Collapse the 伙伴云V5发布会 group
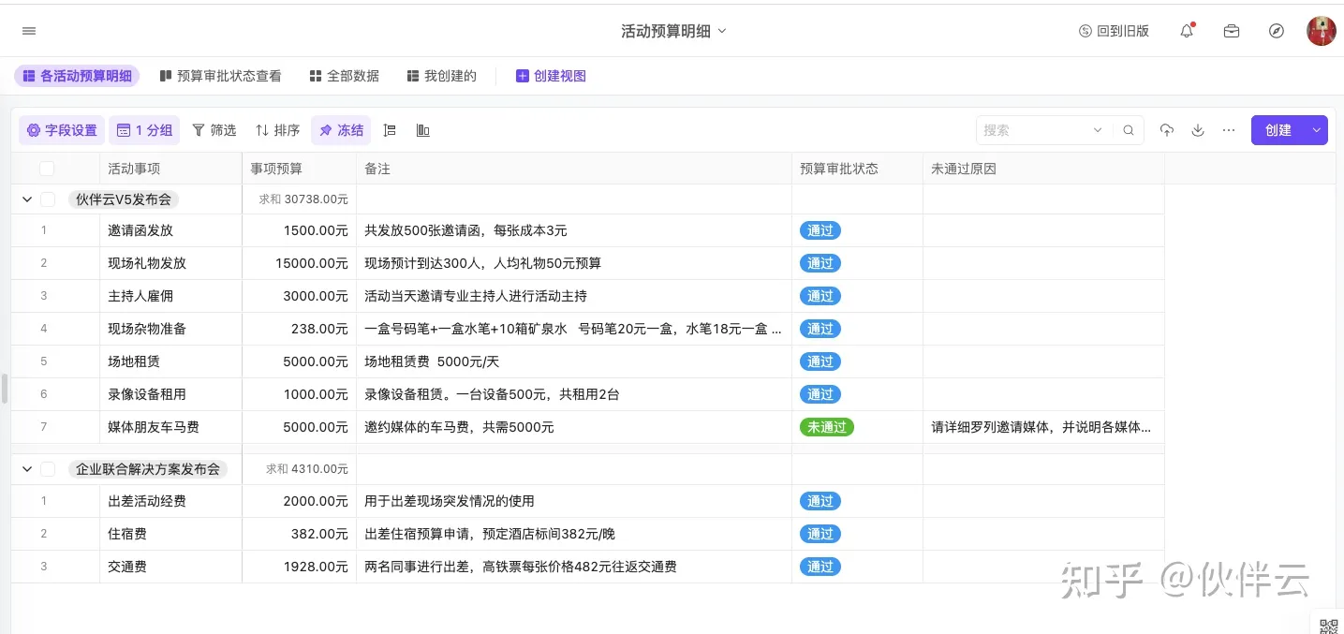1344x634 pixels. (27, 199)
